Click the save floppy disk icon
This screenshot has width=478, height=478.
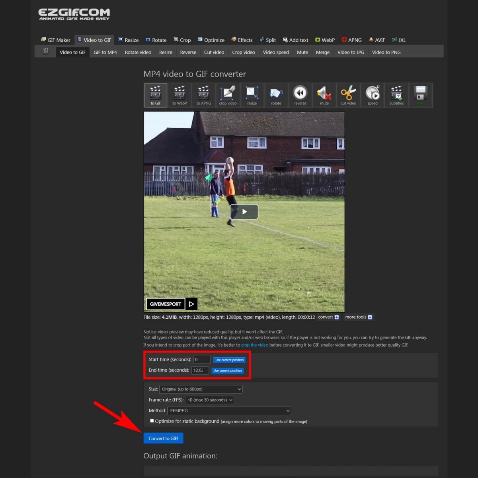pyautogui.click(x=421, y=95)
